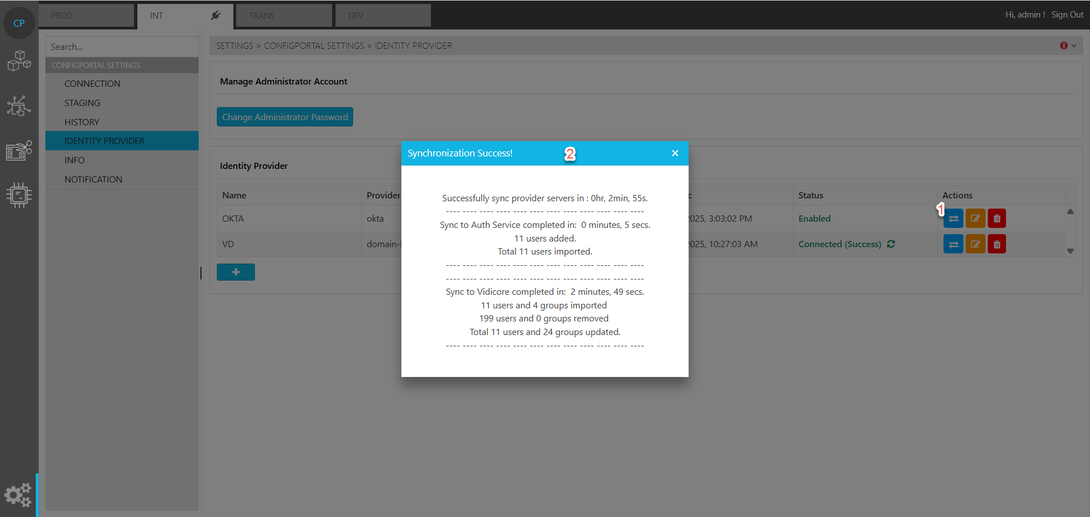This screenshot has height=517, width=1090.
Task: Click the sync icon for VD provider
Action: coord(953,244)
